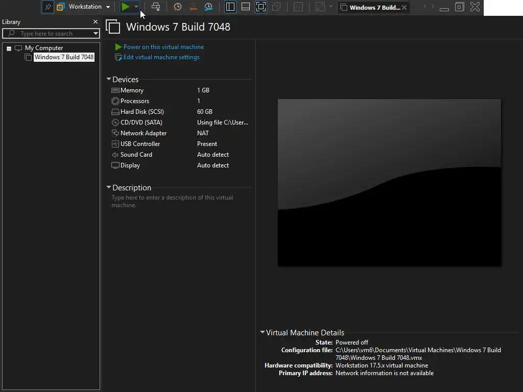Click the 1 GB memory value
The height and width of the screenshot is (392, 523).
coord(203,90)
